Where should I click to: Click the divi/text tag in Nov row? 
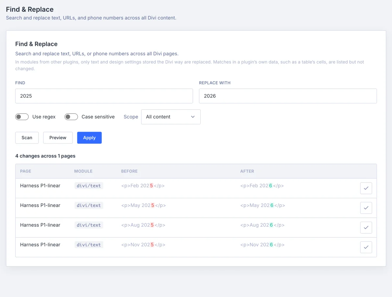(x=89, y=245)
